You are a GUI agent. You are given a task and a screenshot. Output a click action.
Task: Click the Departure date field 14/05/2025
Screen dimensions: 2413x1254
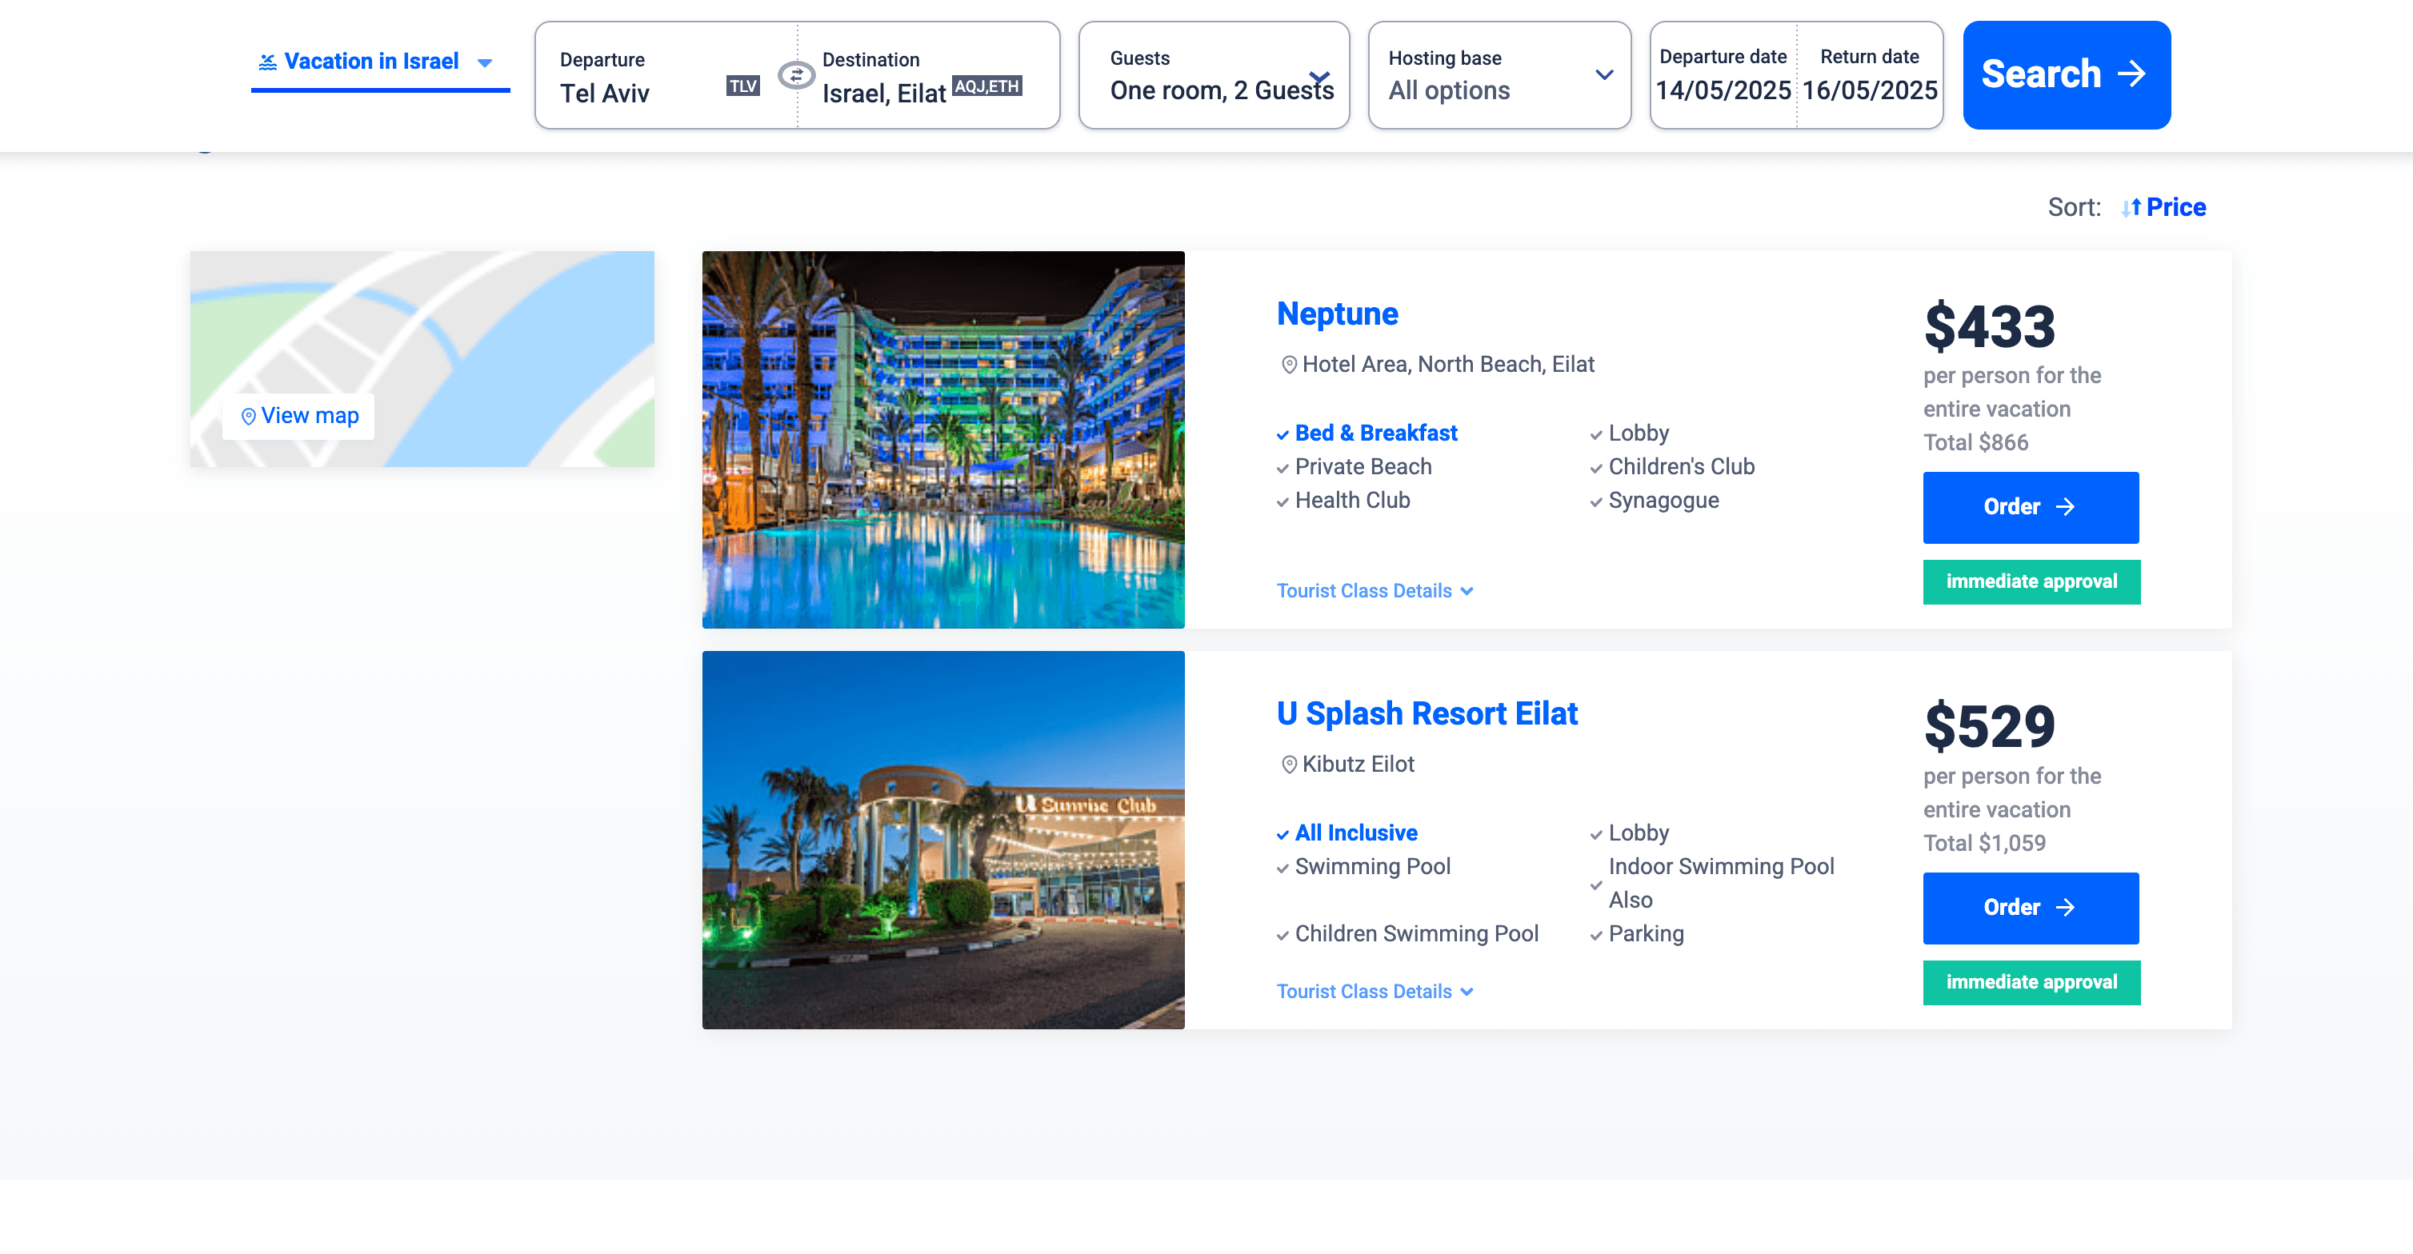1723,75
